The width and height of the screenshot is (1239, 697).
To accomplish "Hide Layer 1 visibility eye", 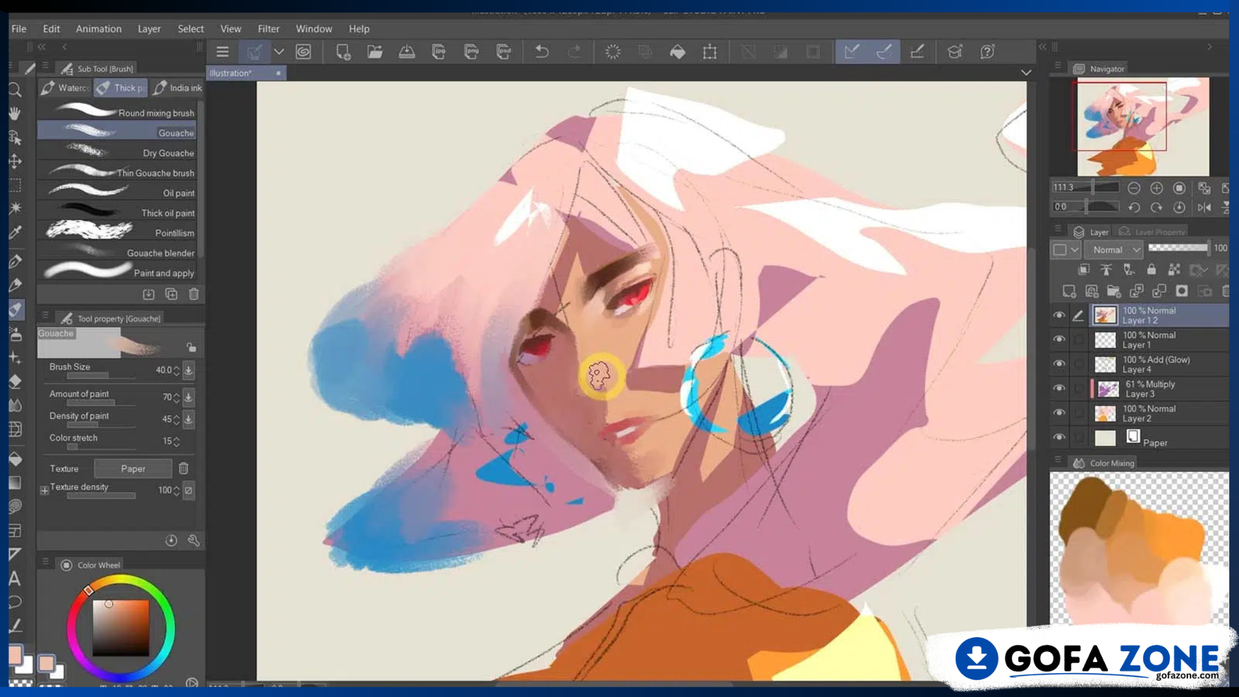I will (1059, 339).
